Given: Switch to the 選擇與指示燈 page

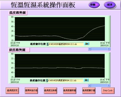Looking at the screenshot, I should [31, 91].
